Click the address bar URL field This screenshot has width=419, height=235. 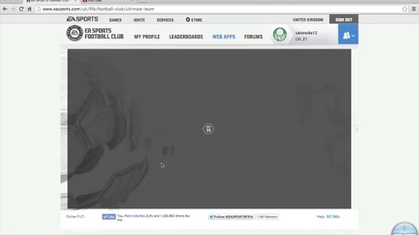(218, 8)
